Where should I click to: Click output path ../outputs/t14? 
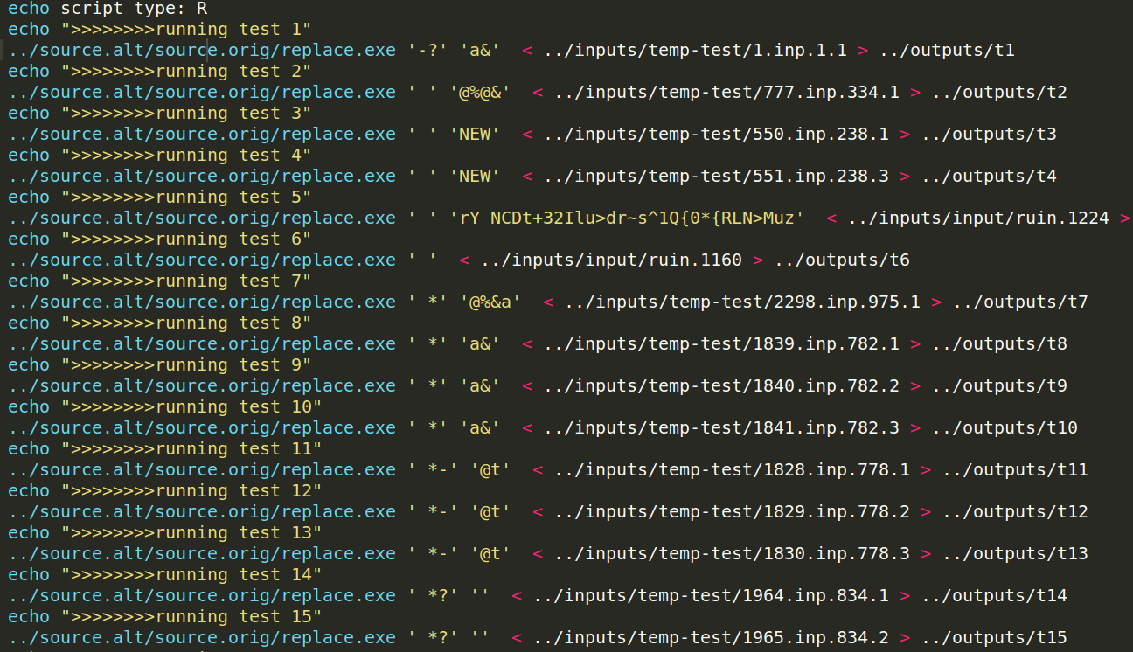coord(994,595)
